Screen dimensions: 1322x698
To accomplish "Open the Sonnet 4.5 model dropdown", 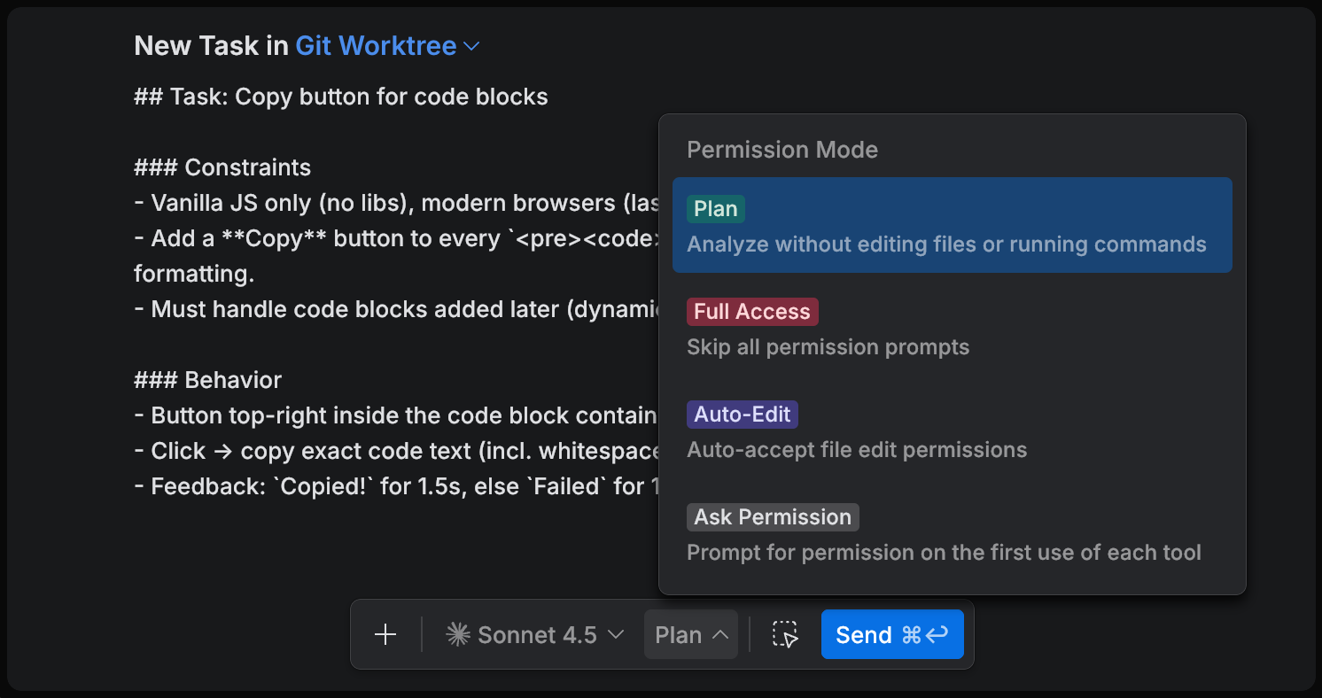I will click(x=535, y=635).
